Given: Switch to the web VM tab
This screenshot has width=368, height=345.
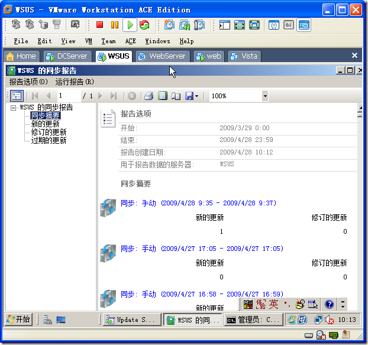Looking at the screenshot, I should 209,56.
